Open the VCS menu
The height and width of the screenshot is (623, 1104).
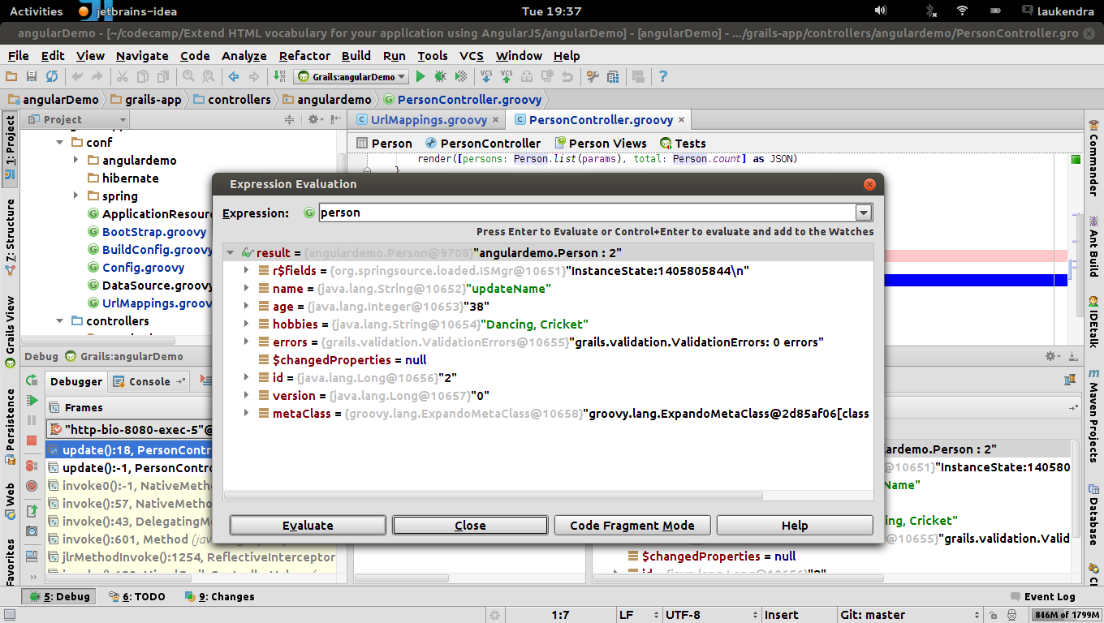[472, 56]
